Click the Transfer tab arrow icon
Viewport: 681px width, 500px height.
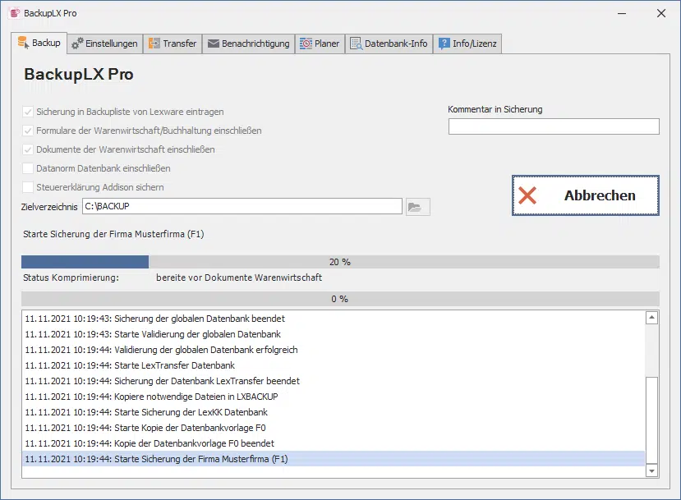click(154, 44)
